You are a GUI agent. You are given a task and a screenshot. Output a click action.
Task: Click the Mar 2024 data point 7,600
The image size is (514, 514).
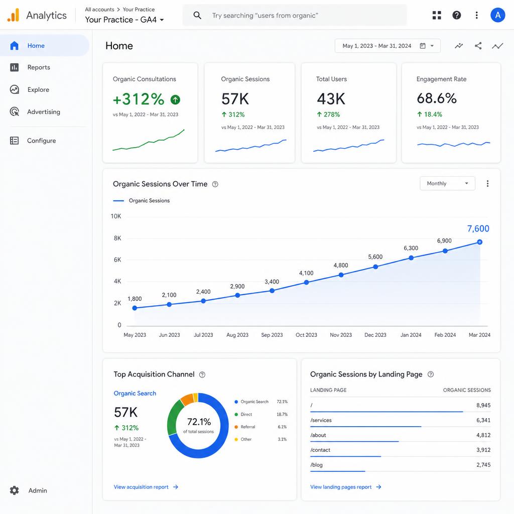(479, 242)
